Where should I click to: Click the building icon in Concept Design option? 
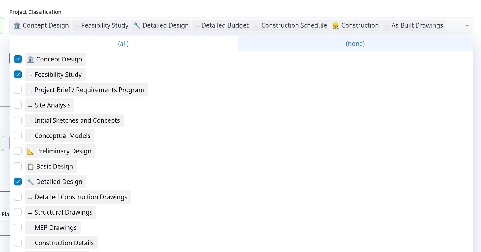point(30,60)
